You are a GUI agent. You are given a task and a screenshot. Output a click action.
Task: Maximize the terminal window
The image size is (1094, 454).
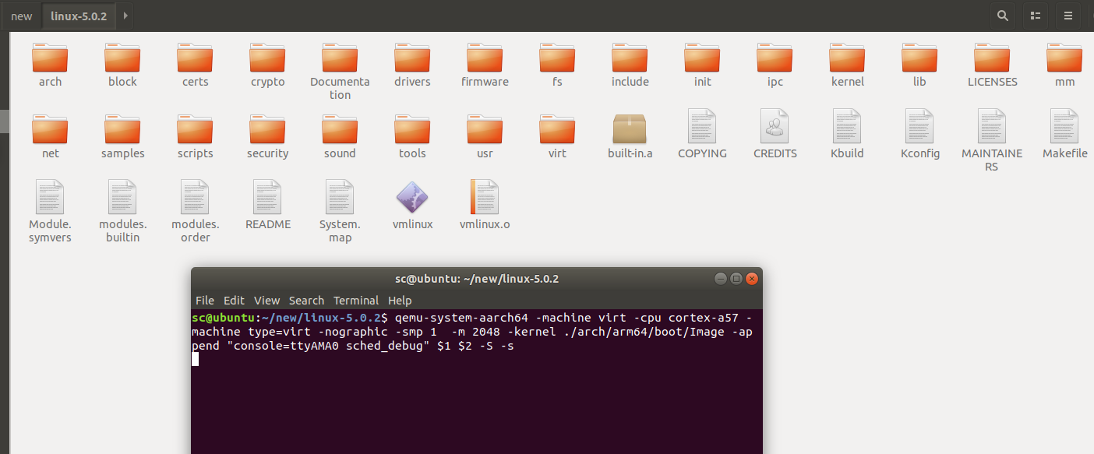(x=736, y=279)
